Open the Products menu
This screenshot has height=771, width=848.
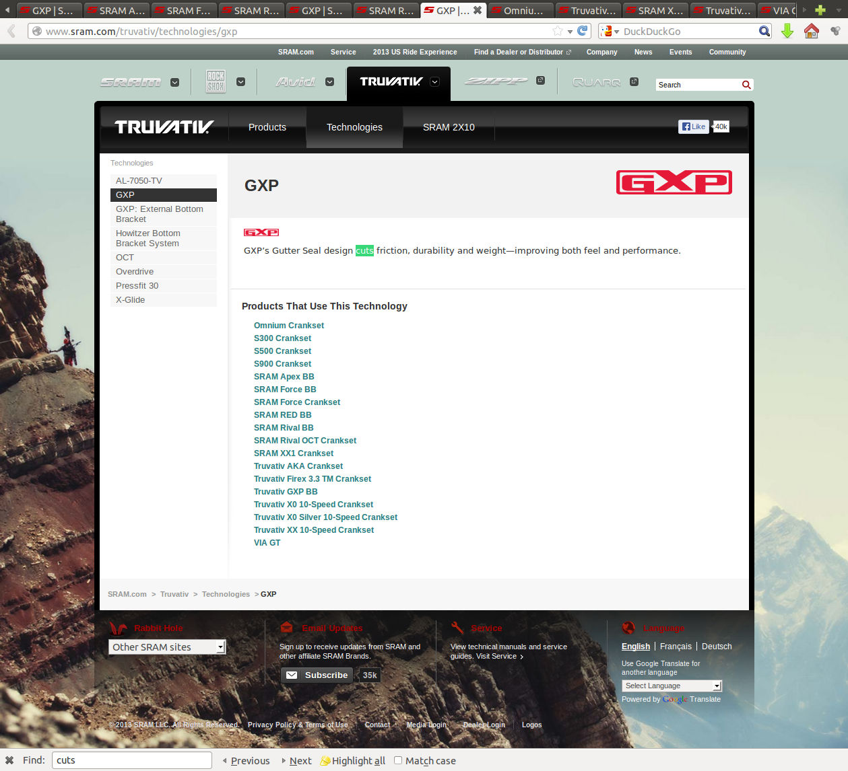pyautogui.click(x=267, y=127)
